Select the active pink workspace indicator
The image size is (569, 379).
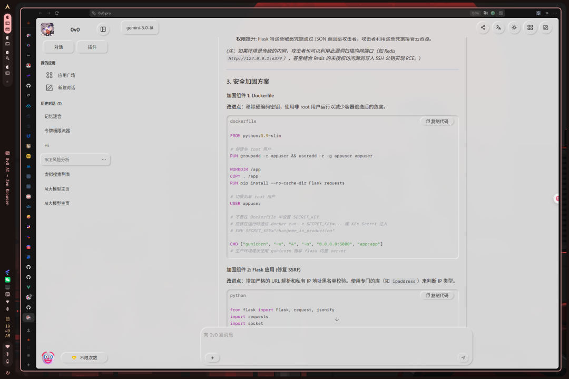(x=7, y=24)
